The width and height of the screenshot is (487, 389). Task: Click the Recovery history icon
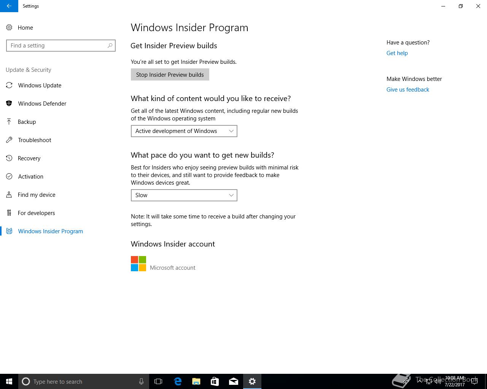pyautogui.click(x=9, y=158)
